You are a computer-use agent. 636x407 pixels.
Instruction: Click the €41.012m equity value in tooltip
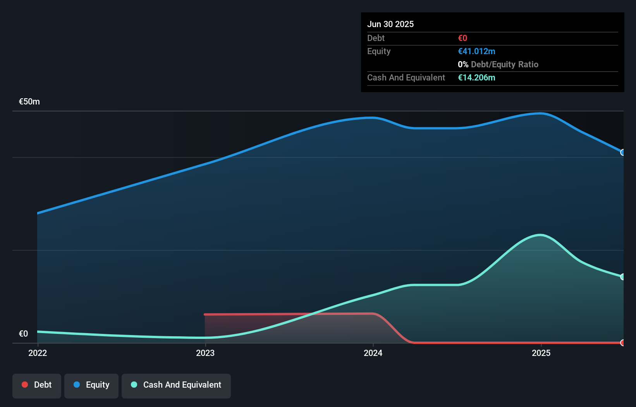[476, 51]
